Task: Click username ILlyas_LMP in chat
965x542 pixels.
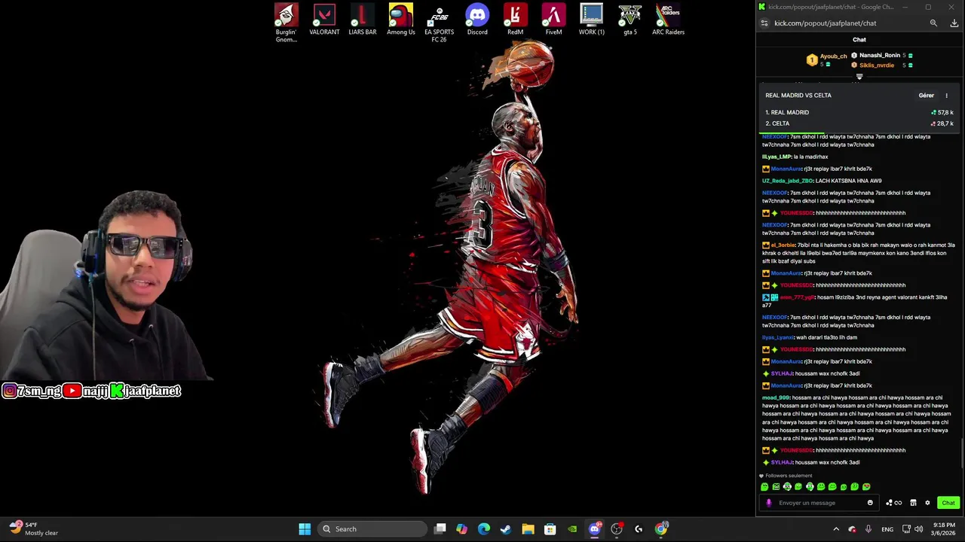Action: pos(777,157)
